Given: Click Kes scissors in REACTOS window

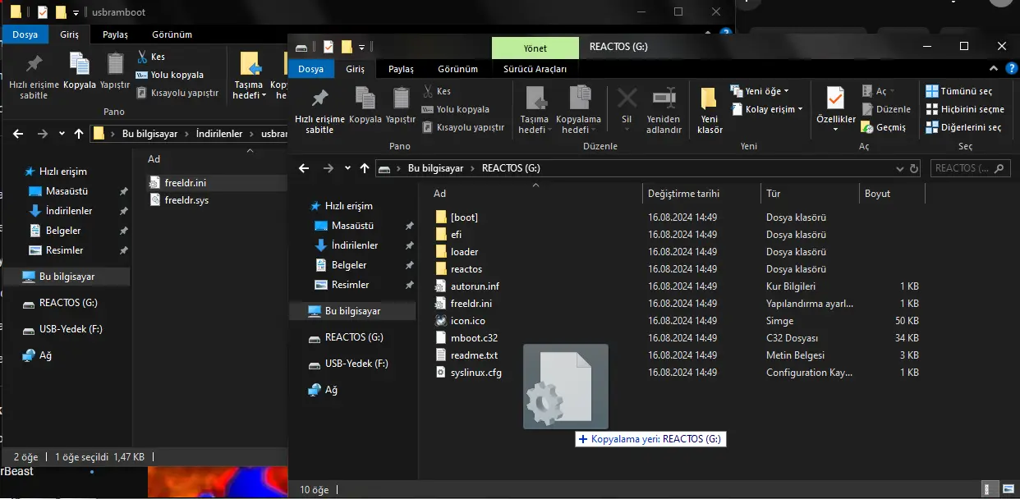Looking at the screenshot, I should 428,91.
